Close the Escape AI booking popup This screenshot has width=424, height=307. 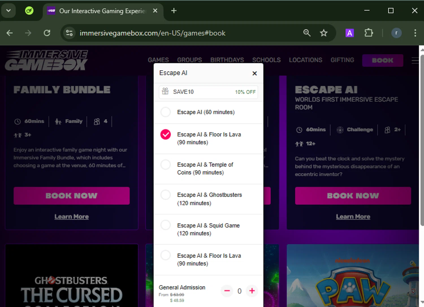254,73
